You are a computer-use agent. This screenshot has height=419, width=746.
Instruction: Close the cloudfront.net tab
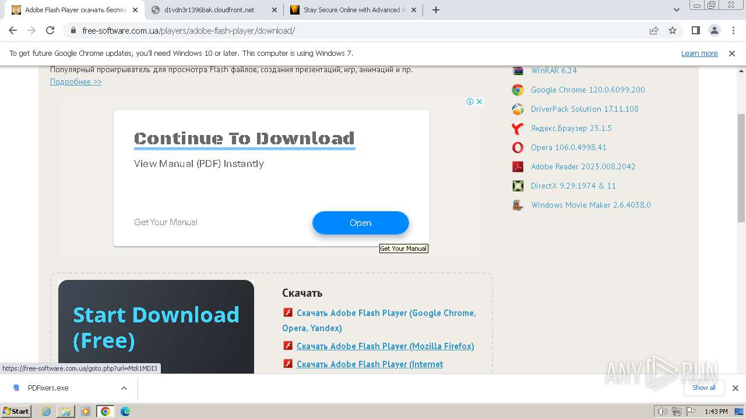[x=275, y=10]
